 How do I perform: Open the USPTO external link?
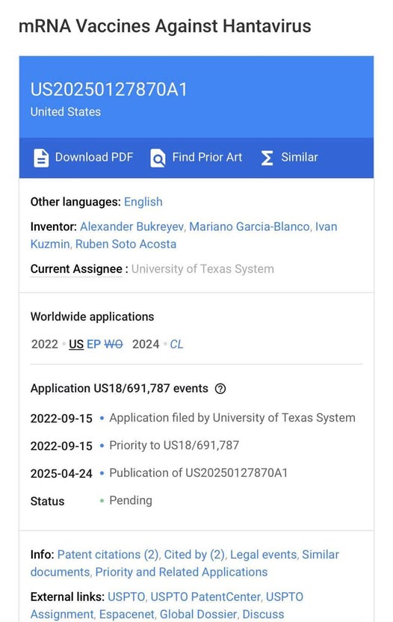pyautogui.click(x=126, y=597)
